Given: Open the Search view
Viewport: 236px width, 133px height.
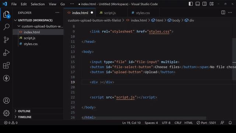Looking at the screenshot, I should pyautogui.click(x=6, y=27).
